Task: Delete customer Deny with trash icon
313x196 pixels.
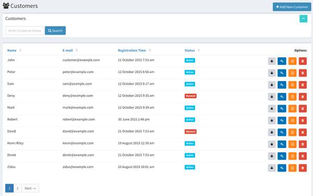Action: coord(303,97)
